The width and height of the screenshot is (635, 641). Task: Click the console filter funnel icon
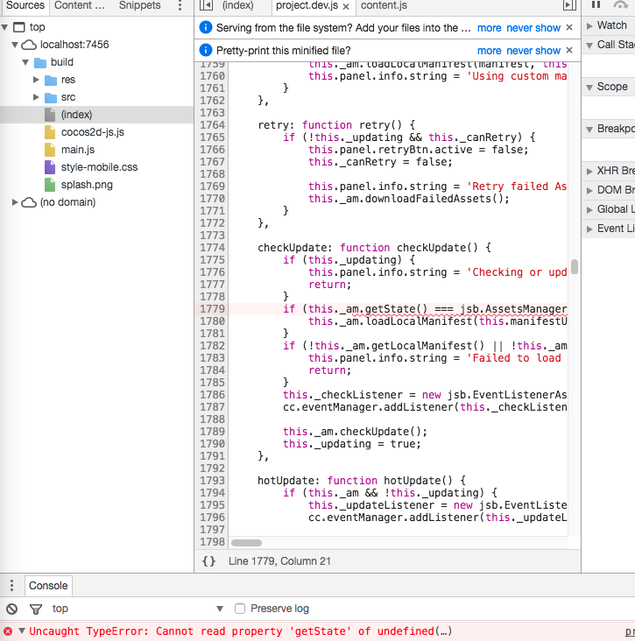36,609
